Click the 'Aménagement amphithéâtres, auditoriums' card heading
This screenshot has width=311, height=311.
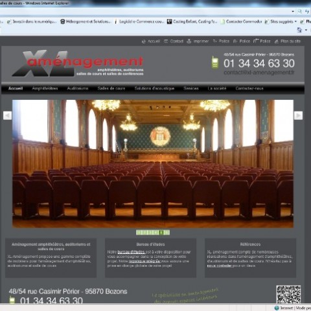click(51, 246)
